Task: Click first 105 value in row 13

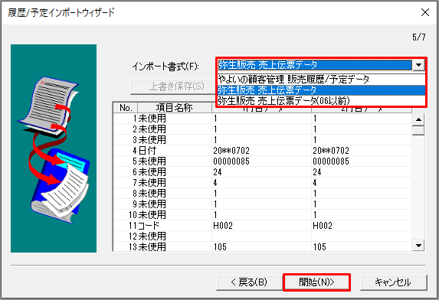Action: point(220,247)
